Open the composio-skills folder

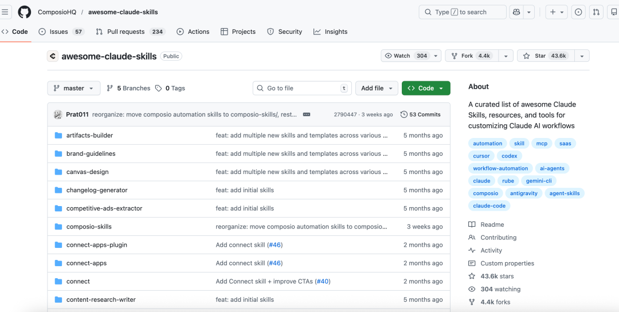click(89, 227)
